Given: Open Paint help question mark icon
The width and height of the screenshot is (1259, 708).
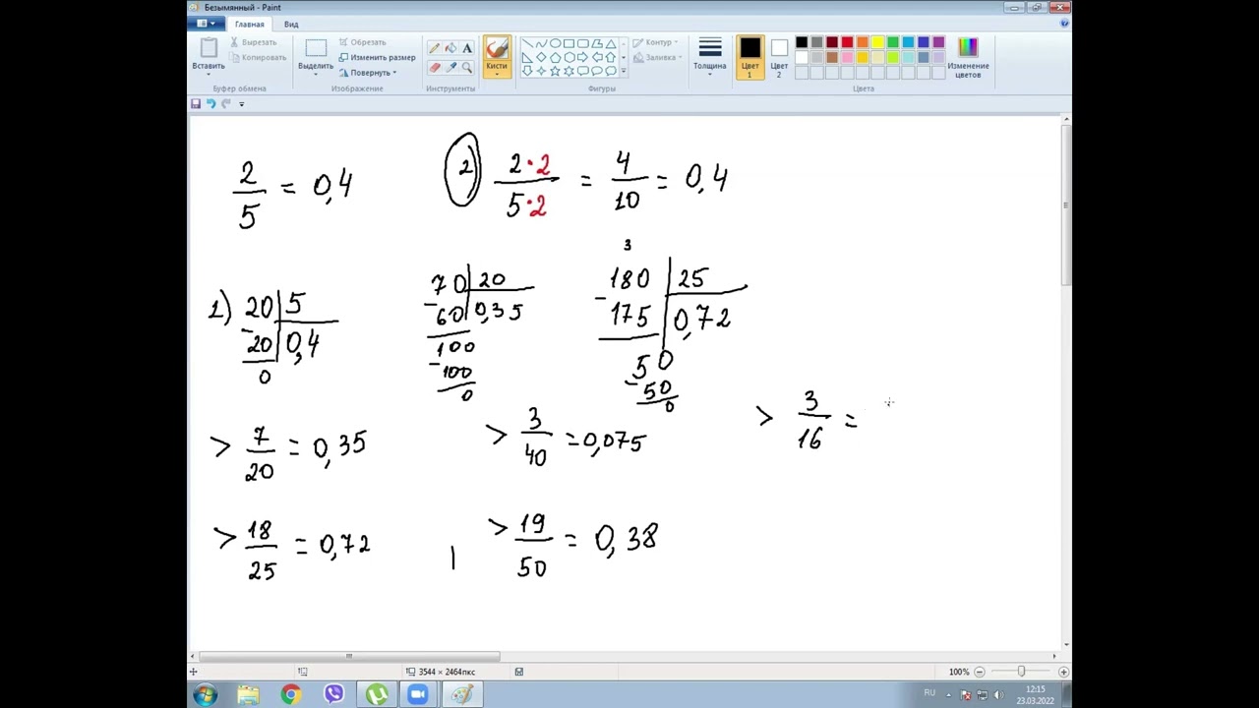Looking at the screenshot, I should (1064, 24).
